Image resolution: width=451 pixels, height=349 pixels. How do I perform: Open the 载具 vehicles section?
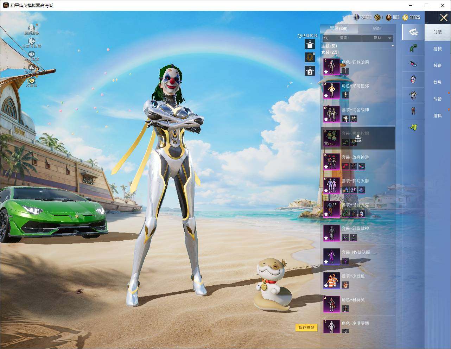coord(438,82)
